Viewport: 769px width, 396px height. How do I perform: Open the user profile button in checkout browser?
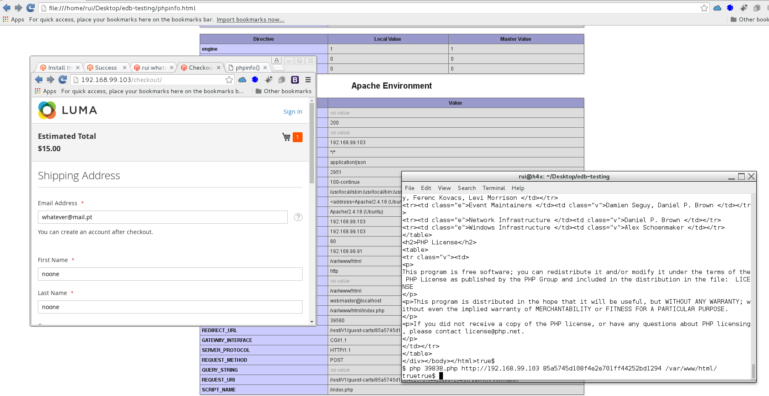pos(277,60)
